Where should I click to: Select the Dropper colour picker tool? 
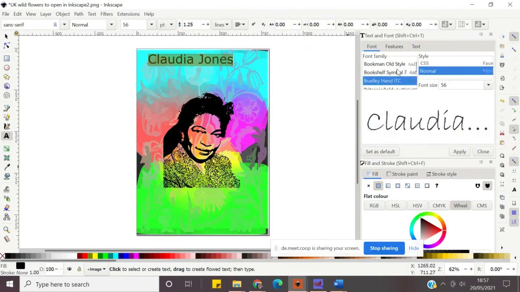pyautogui.click(x=6, y=167)
